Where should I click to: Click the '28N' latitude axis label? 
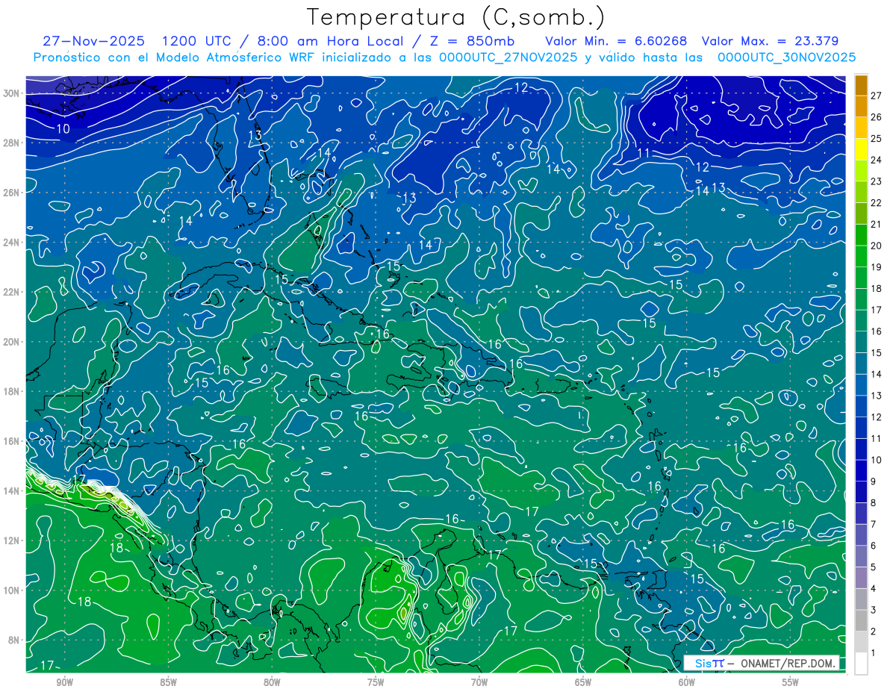[12, 143]
